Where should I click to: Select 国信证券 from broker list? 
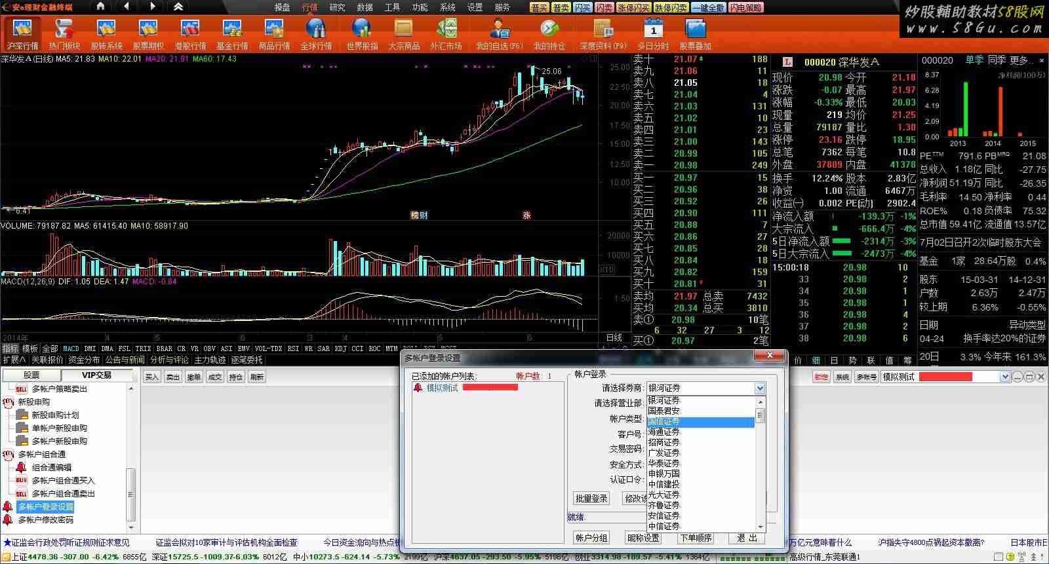[700, 422]
